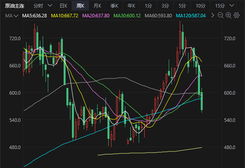Image resolution: width=245 pixels, height=168 pixels.
Task: Click the zoom in magnifier icon
Action: point(229,15)
